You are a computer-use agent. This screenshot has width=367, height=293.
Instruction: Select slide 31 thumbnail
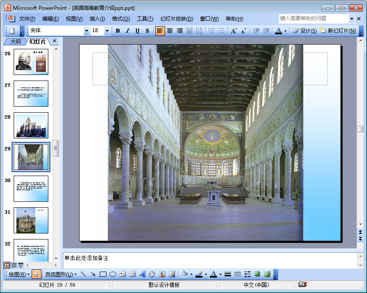coord(31,220)
